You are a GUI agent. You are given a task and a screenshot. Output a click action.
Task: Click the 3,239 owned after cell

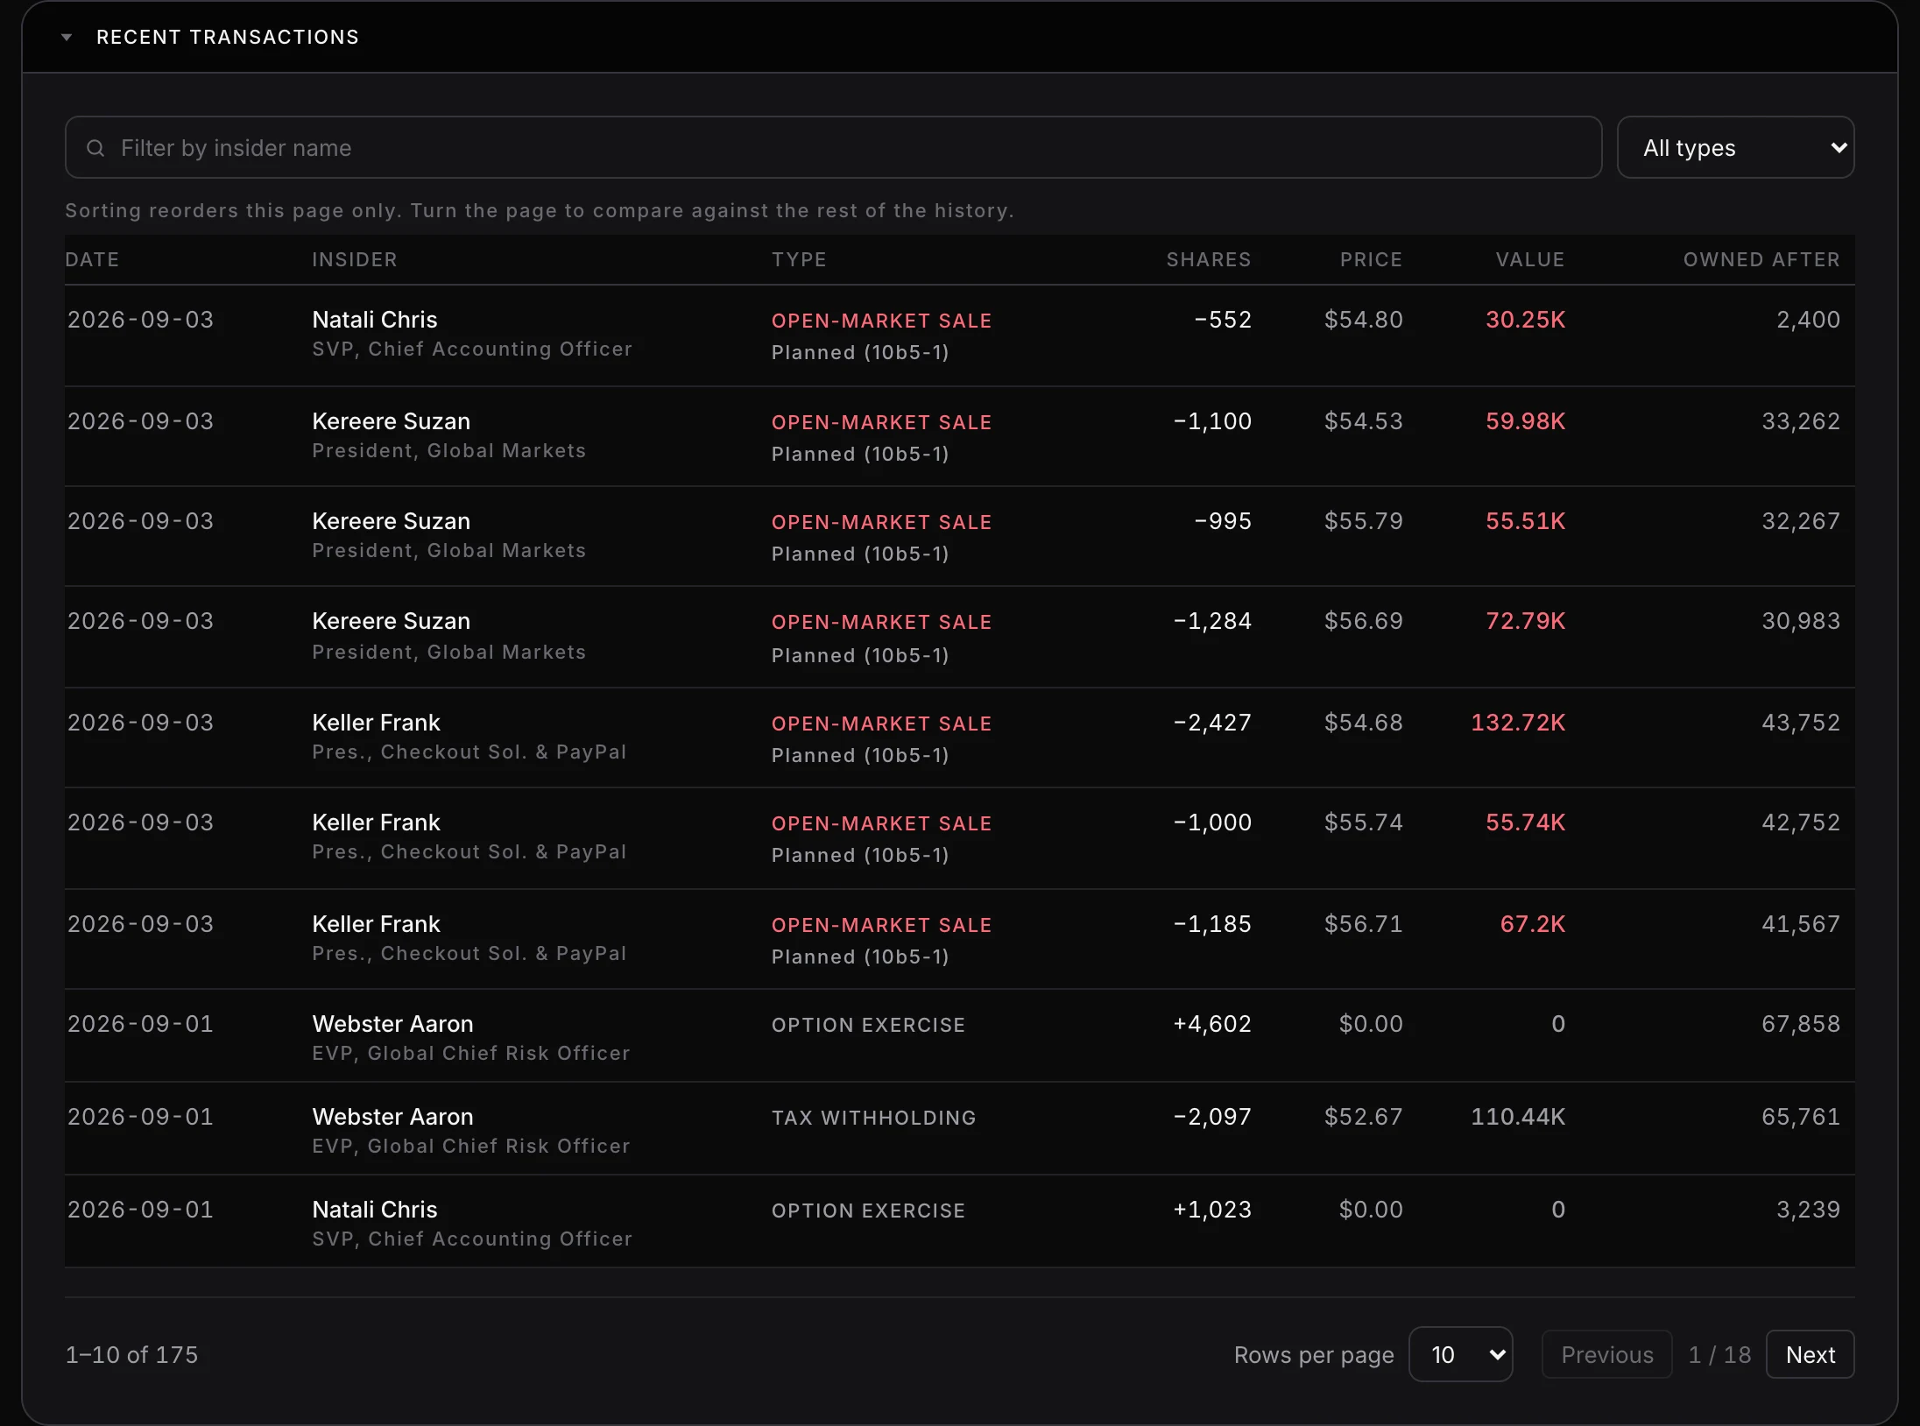tap(1808, 1210)
